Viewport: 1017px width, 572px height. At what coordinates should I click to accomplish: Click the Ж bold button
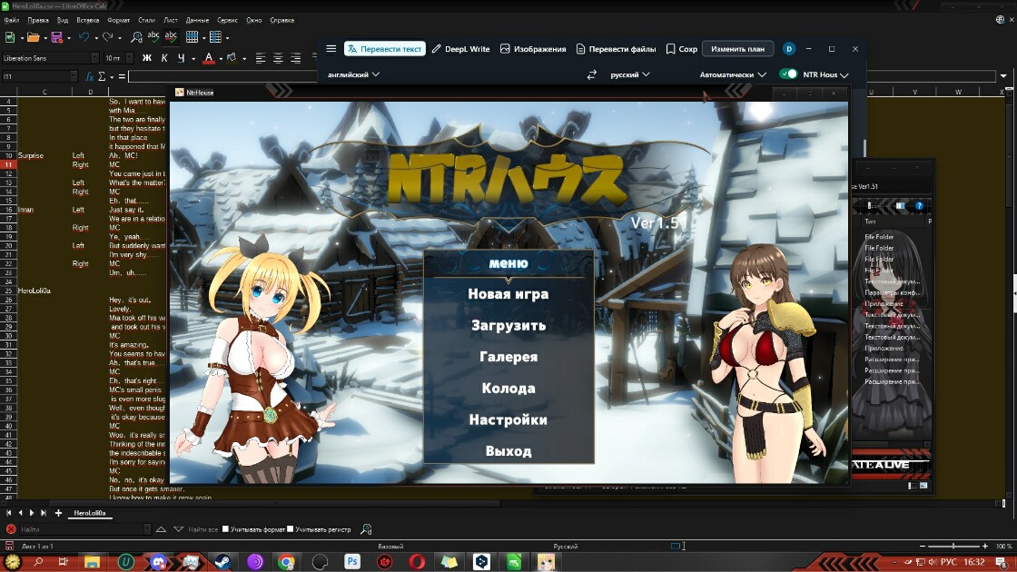pos(146,58)
